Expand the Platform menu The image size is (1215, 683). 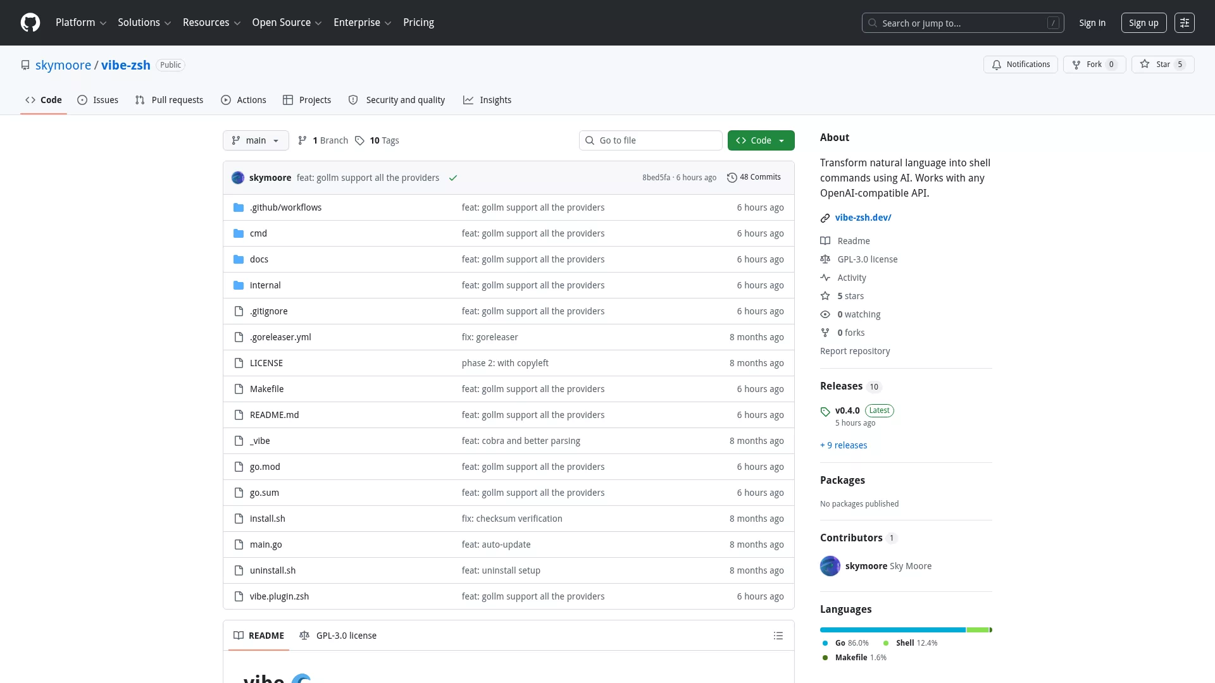click(81, 23)
